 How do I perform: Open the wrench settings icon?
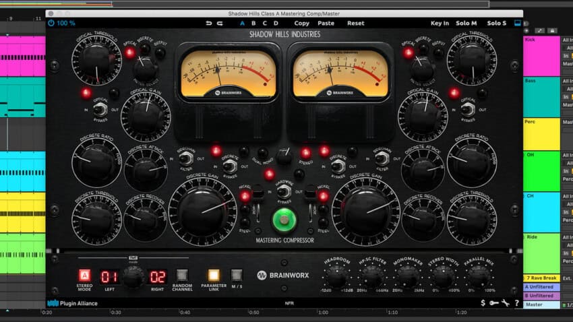505,303
